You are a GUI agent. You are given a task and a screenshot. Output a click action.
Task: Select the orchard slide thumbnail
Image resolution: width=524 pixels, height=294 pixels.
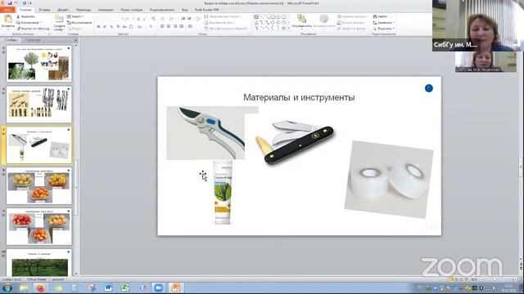pyautogui.click(x=39, y=263)
